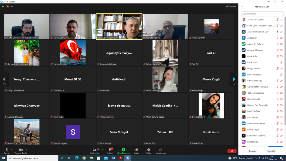Image resolution: width=286 pixels, height=161 pixels.
Task: Toggle muted microphone beside Duygu Demirel in list
Action: [x=277, y=68]
